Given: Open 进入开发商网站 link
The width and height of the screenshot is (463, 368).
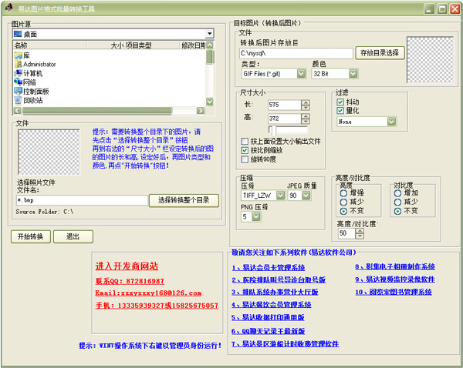Looking at the screenshot, I should coord(127,266).
